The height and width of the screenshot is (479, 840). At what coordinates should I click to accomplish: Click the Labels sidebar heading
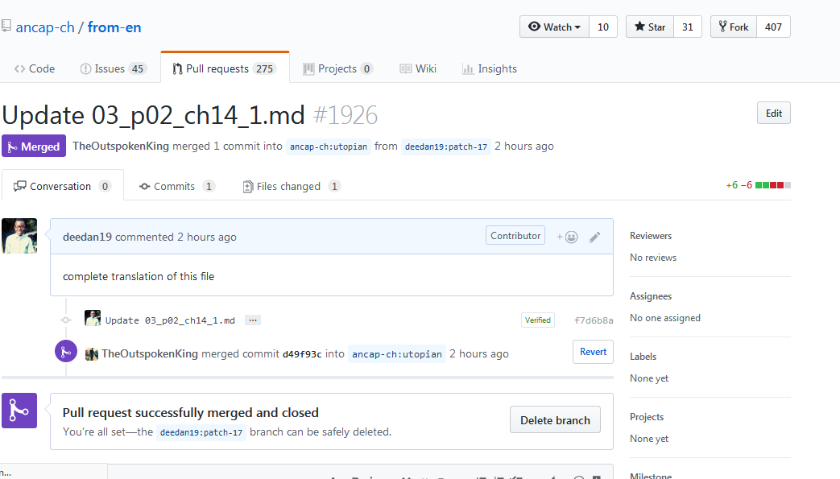[x=643, y=357]
